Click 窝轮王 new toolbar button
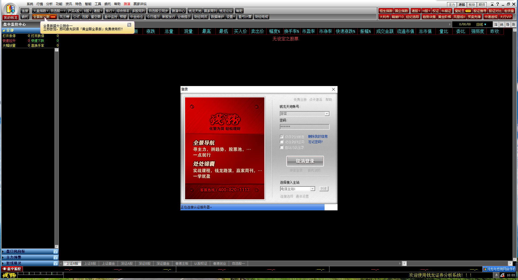518x280 pixels. 463,11
